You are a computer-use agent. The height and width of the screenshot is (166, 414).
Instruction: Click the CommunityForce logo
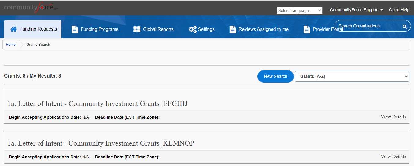31,7
